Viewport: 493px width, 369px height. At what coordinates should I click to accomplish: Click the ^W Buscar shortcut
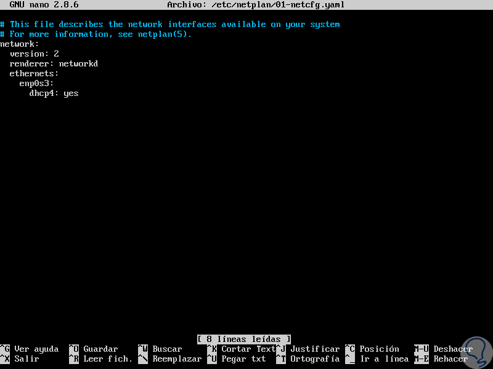pos(160,349)
